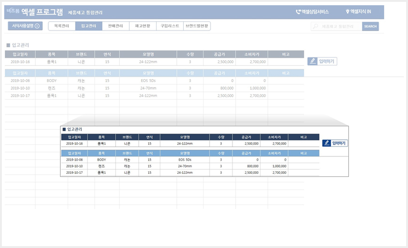Click the 엑셀 프로그램 title text
The width and height of the screenshot is (408, 248).
(x=42, y=12)
